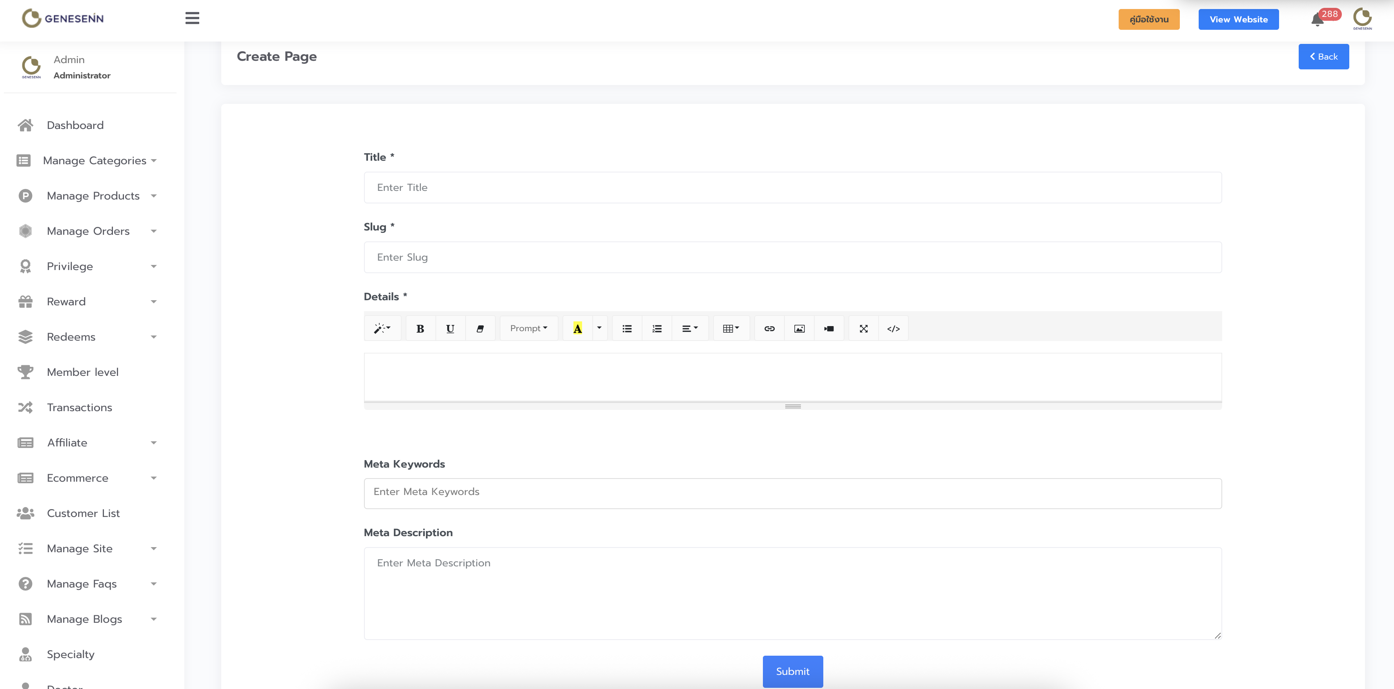1394x689 pixels.
Task: Open the paragraph alignment dropdown
Action: [690, 328]
